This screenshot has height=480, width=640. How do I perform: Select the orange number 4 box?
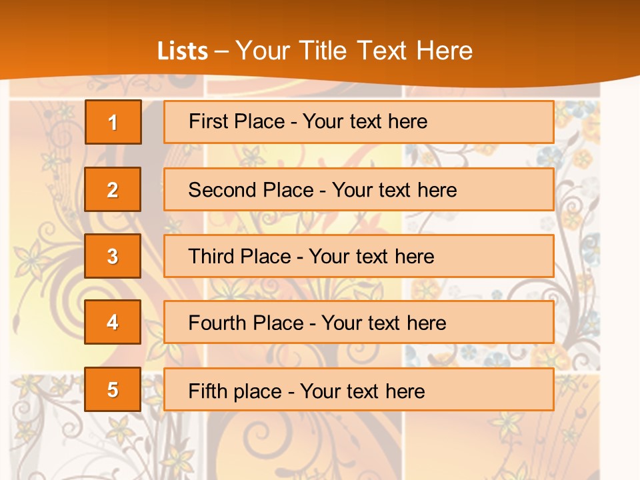tap(113, 322)
